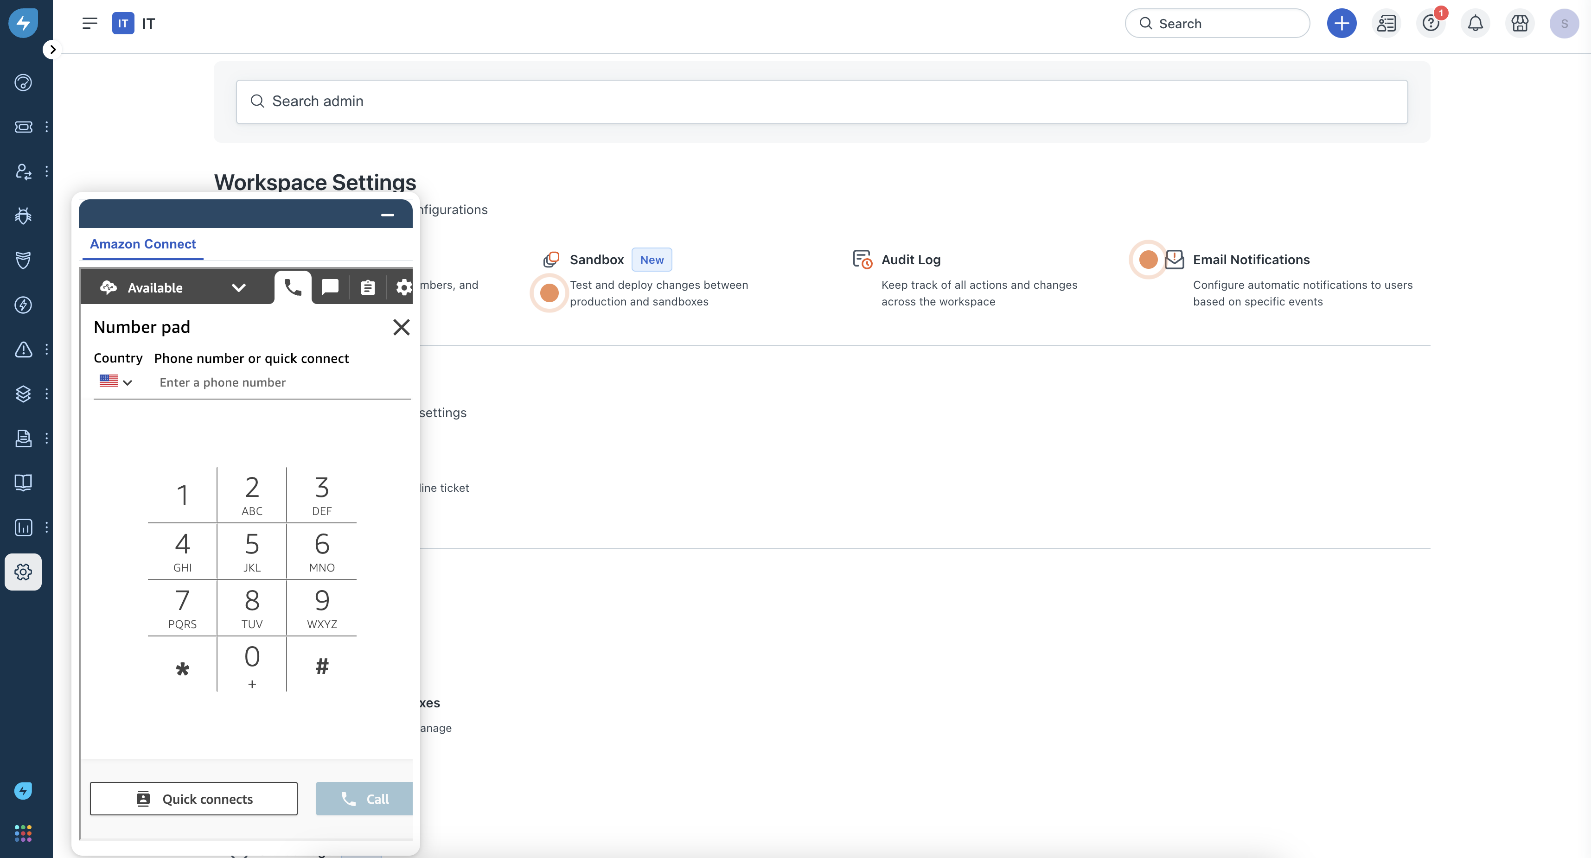1591x858 pixels.
Task: Click the help question mark icon
Action: [1431, 24]
